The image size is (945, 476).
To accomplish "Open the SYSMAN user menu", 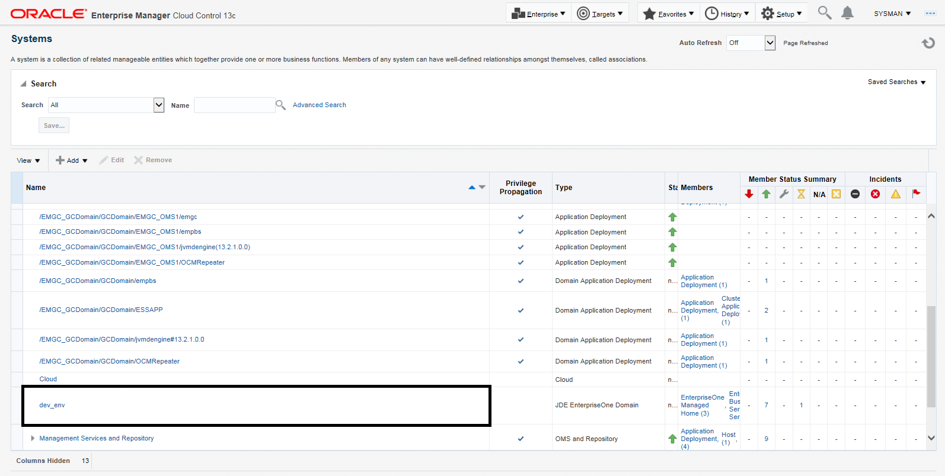I will click(892, 14).
